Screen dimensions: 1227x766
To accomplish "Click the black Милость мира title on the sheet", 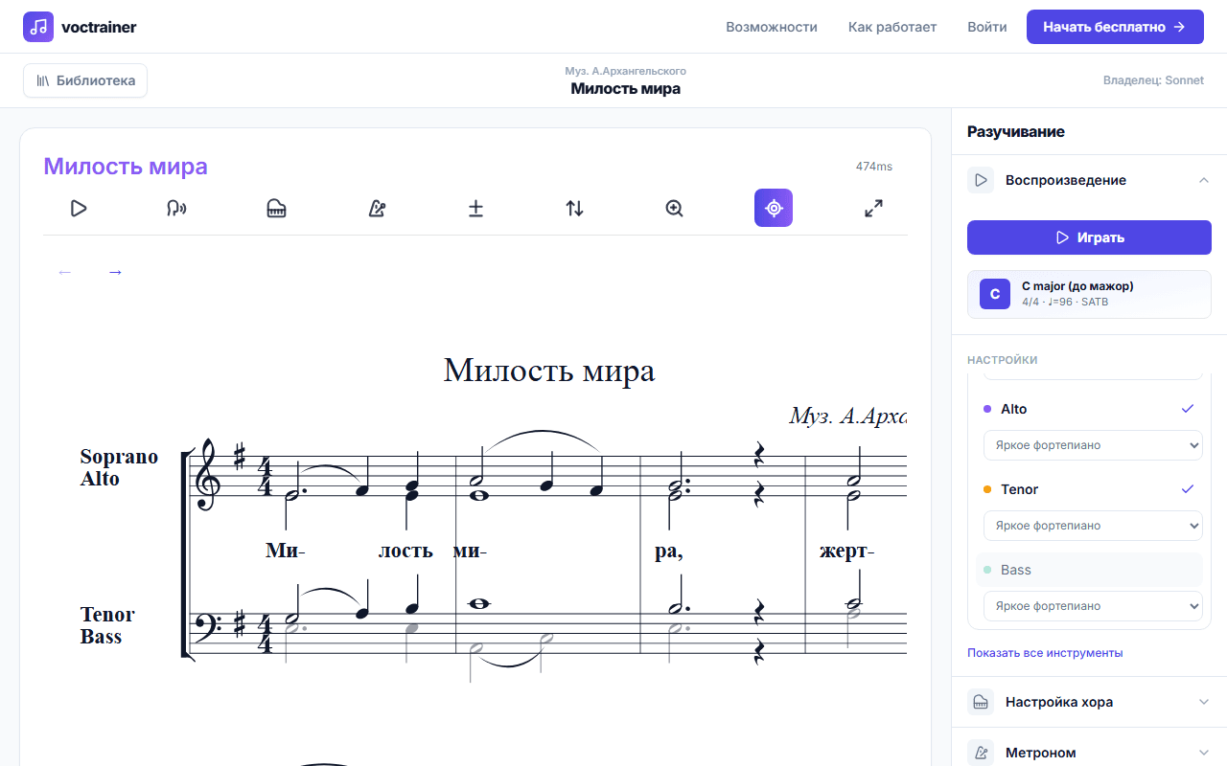I will click(549, 371).
